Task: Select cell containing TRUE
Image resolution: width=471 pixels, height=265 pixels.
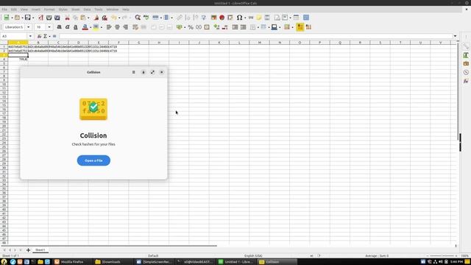Action: point(18,59)
